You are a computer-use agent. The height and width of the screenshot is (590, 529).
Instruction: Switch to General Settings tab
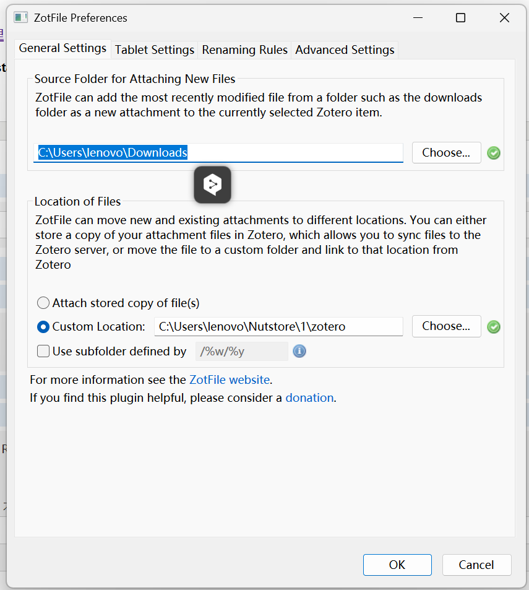[x=62, y=48]
